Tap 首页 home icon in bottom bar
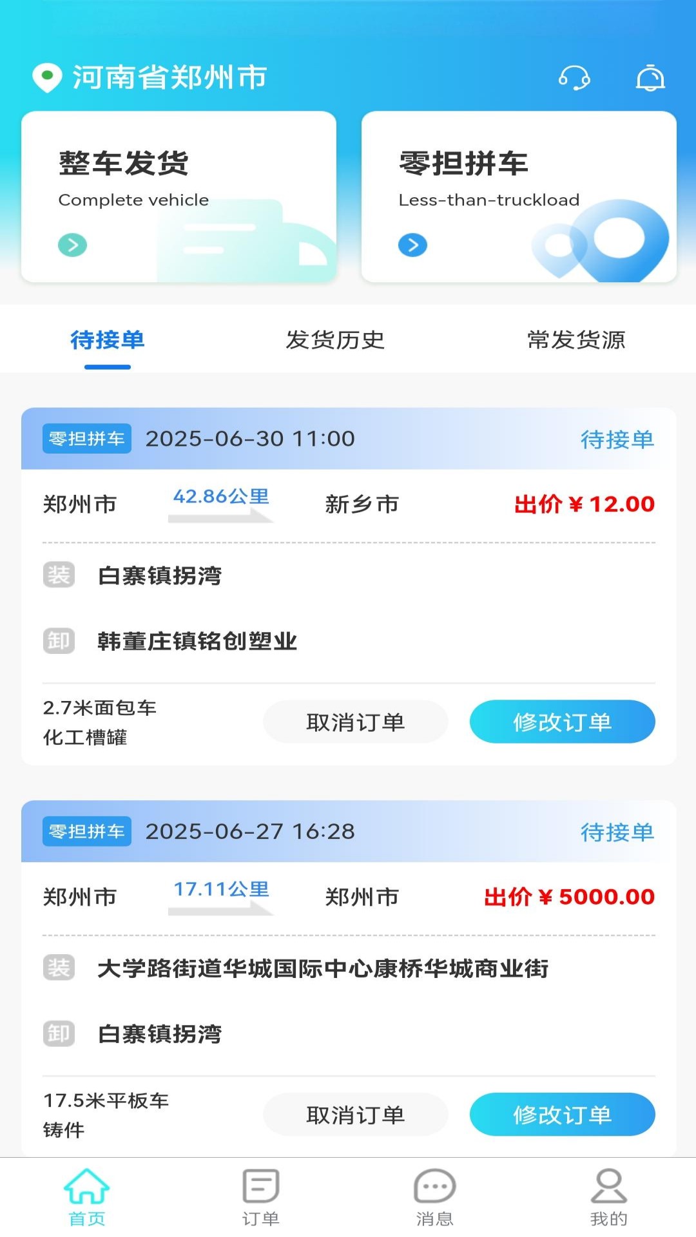 [87, 1197]
